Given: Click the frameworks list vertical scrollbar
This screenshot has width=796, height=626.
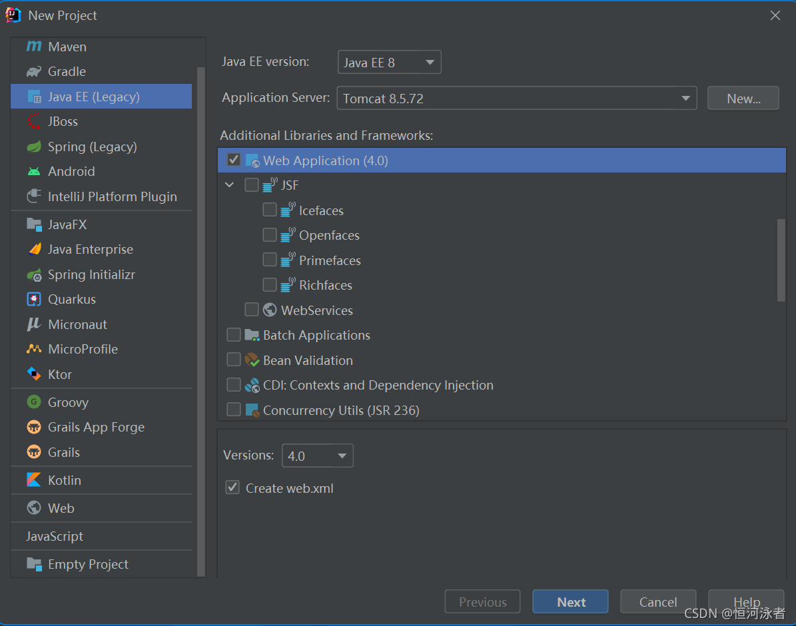Looking at the screenshot, I should [781, 260].
